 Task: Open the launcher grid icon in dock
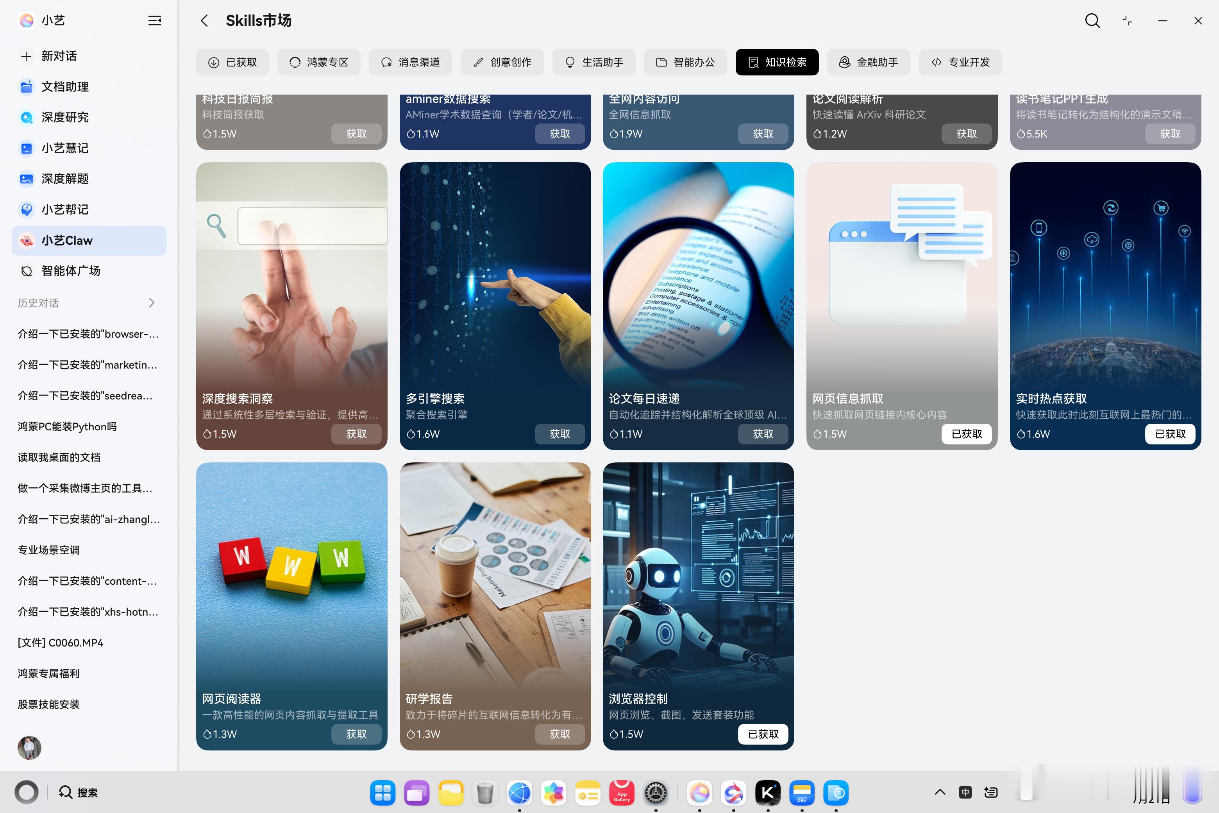(383, 792)
